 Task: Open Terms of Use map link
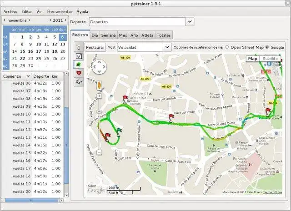272,192
